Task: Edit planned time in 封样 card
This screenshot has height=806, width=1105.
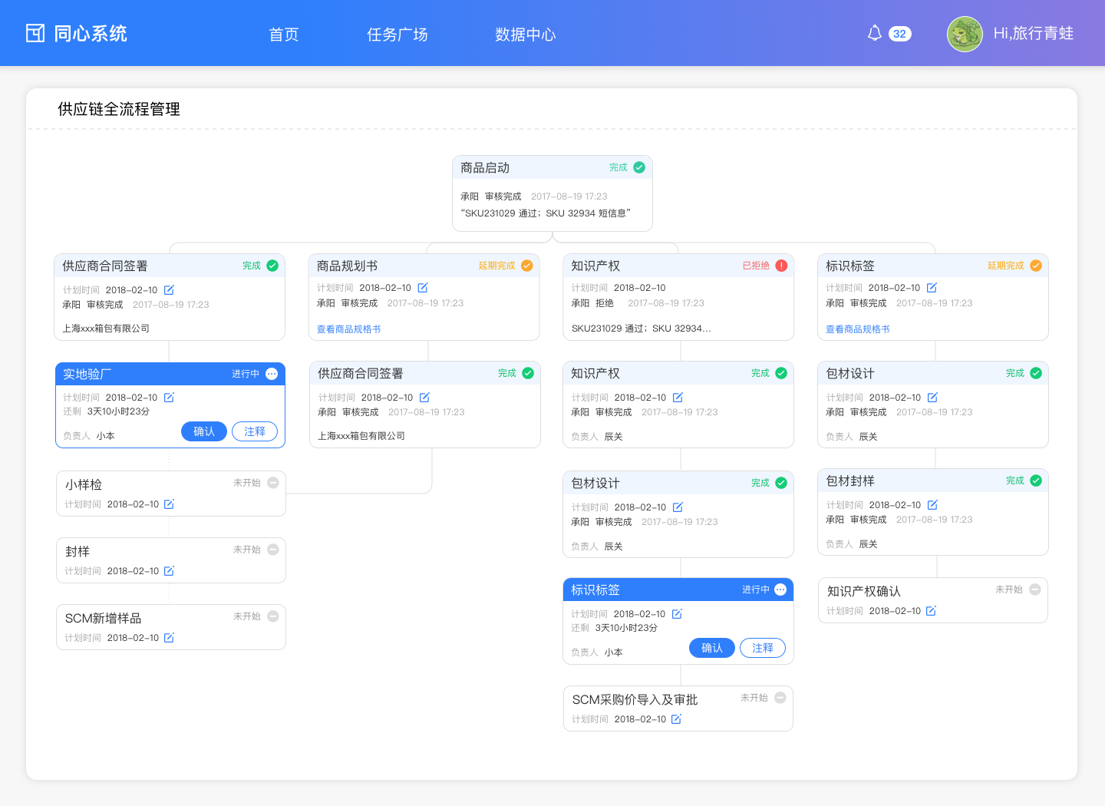Action: coord(169,571)
